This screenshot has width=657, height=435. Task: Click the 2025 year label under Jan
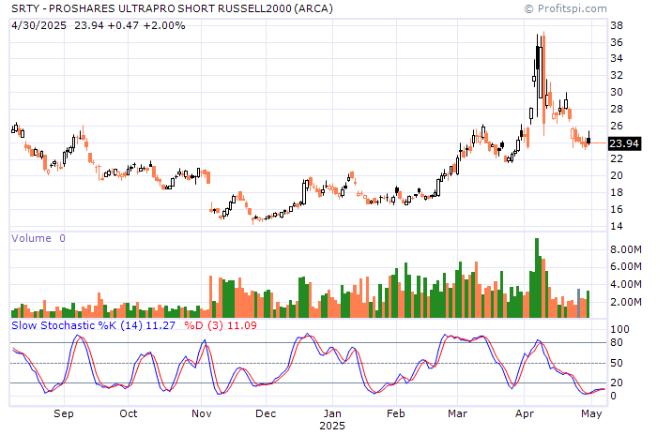332,426
